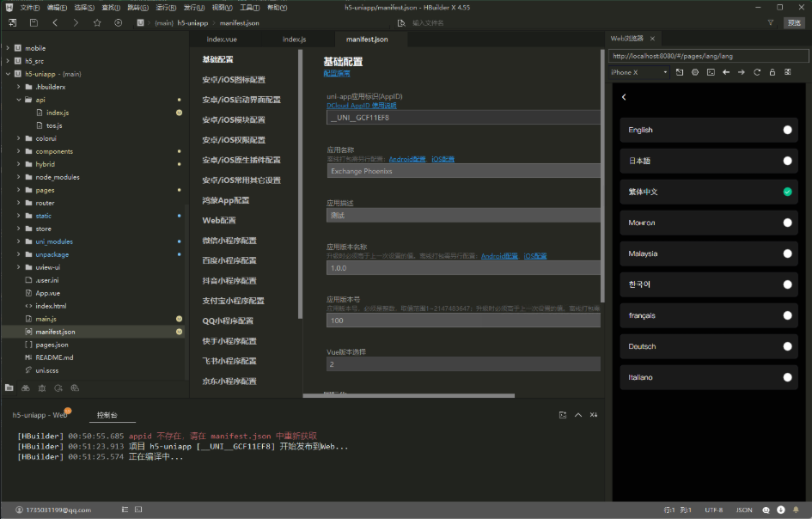
Task: Click the bug debug icon at sidebar bottom
Action: tap(42, 388)
